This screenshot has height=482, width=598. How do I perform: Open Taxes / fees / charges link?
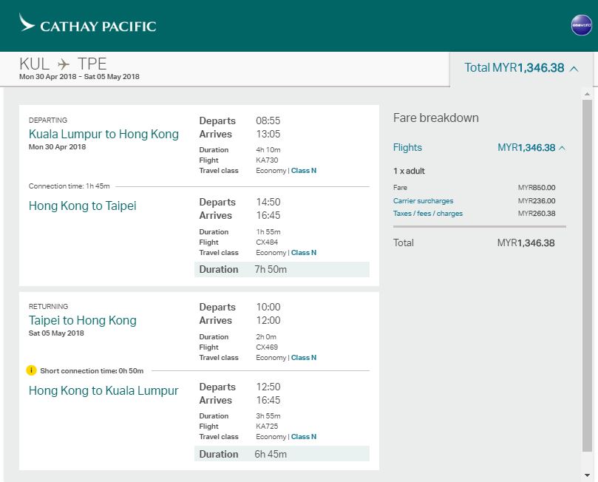point(427,214)
